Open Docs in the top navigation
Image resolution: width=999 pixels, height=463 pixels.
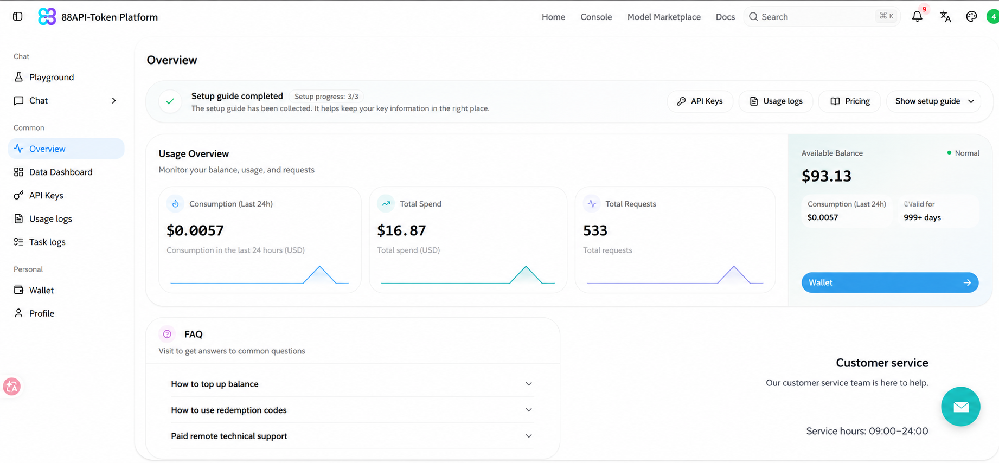pos(725,17)
